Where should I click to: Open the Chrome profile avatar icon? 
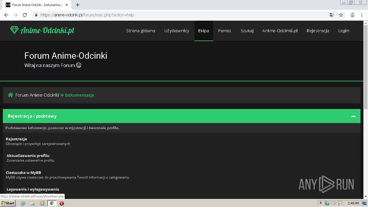[352, 15]
